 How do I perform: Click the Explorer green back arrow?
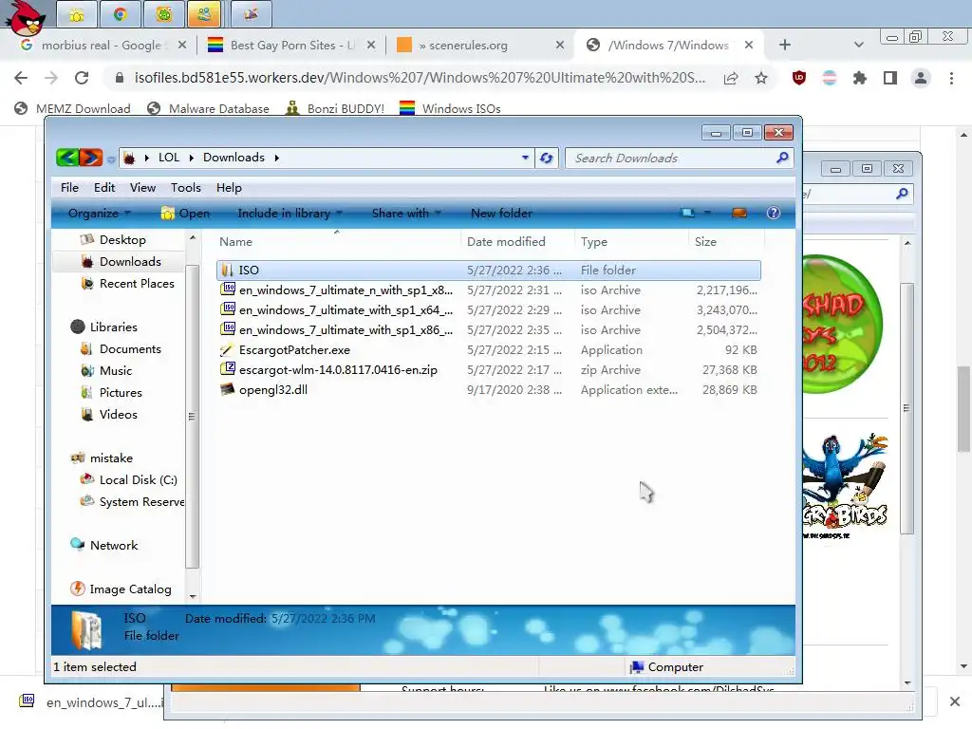point(67,158)
